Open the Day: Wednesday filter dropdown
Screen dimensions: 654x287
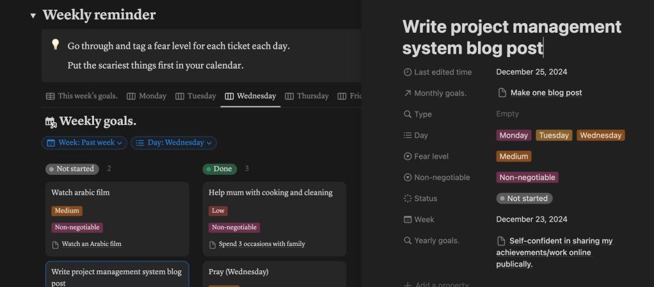pos(173,143)
